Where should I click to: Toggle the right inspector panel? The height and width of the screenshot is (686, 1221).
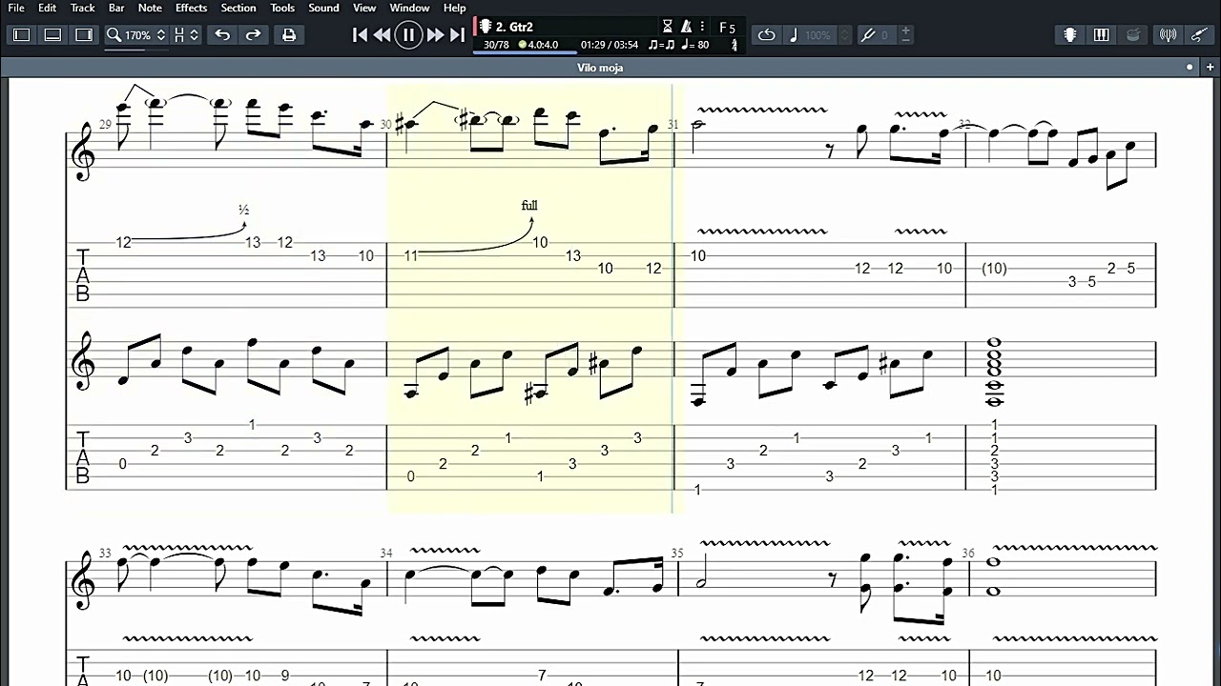(85, 35)
